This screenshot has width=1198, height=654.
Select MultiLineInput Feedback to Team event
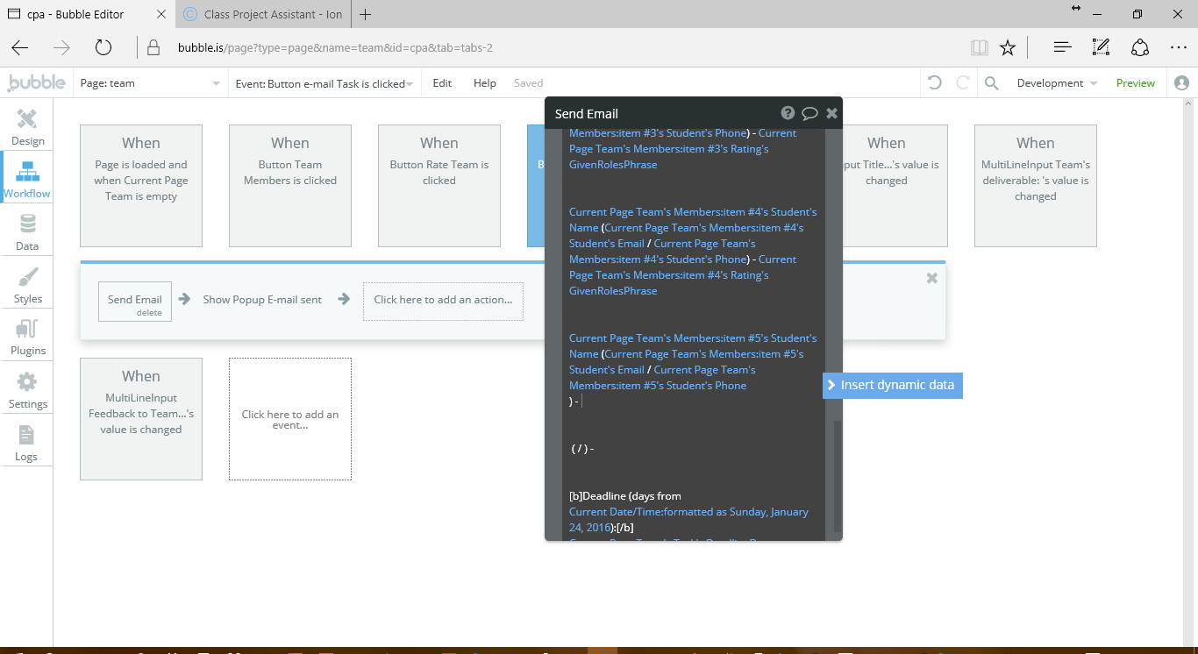[x=141, y=419]
